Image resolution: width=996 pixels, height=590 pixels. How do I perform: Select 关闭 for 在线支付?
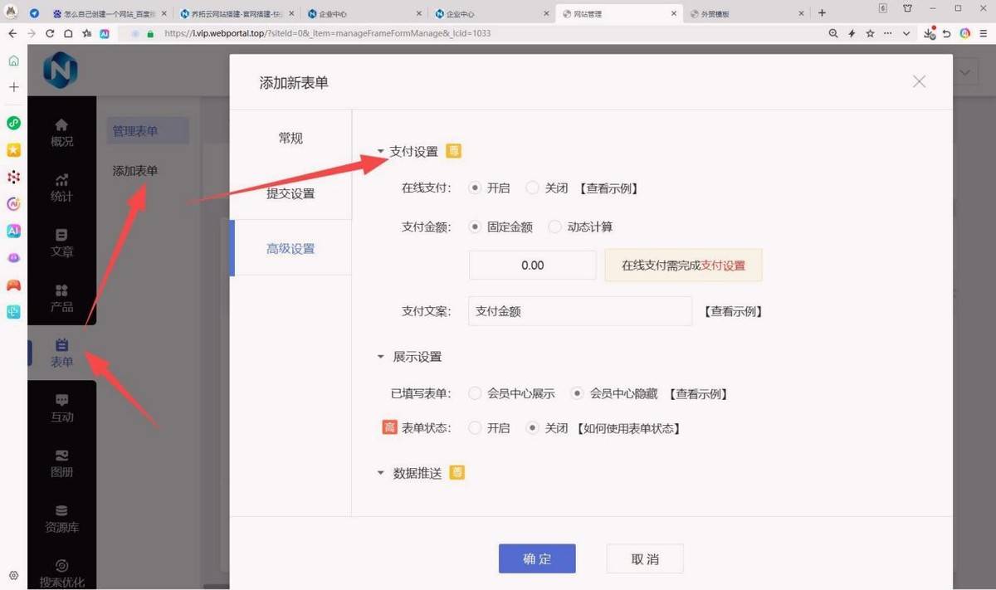pos(533,188)
